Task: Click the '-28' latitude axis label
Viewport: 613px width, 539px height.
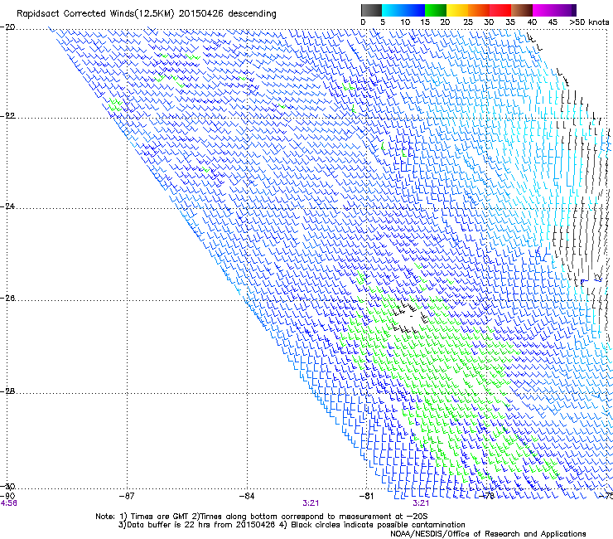Action: (8, 391)
